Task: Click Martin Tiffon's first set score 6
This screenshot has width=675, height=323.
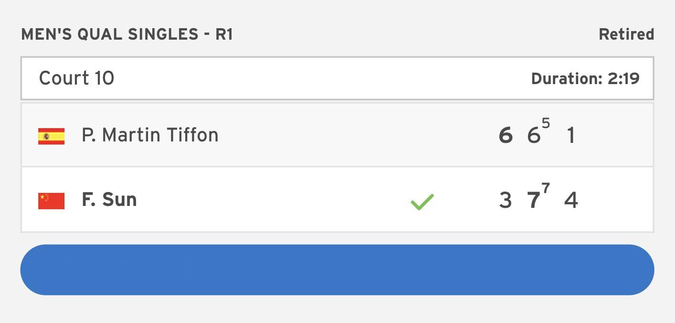Action: pyautogui.click(x=506, y=136)
